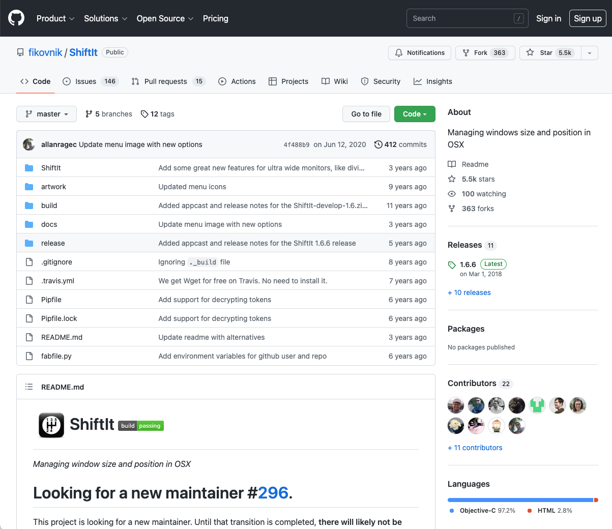612x529 pixels.
Task: Click the ShiftIt gear-shift app logo
Action: pyautogui.click(x=51, y=425)
